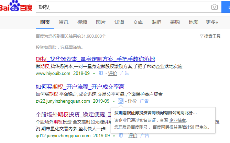230x143 pixels.
Task: Open the 保 badge icon for qd12.junyinzhengquan.com
Action: click(x=121, y=135)
